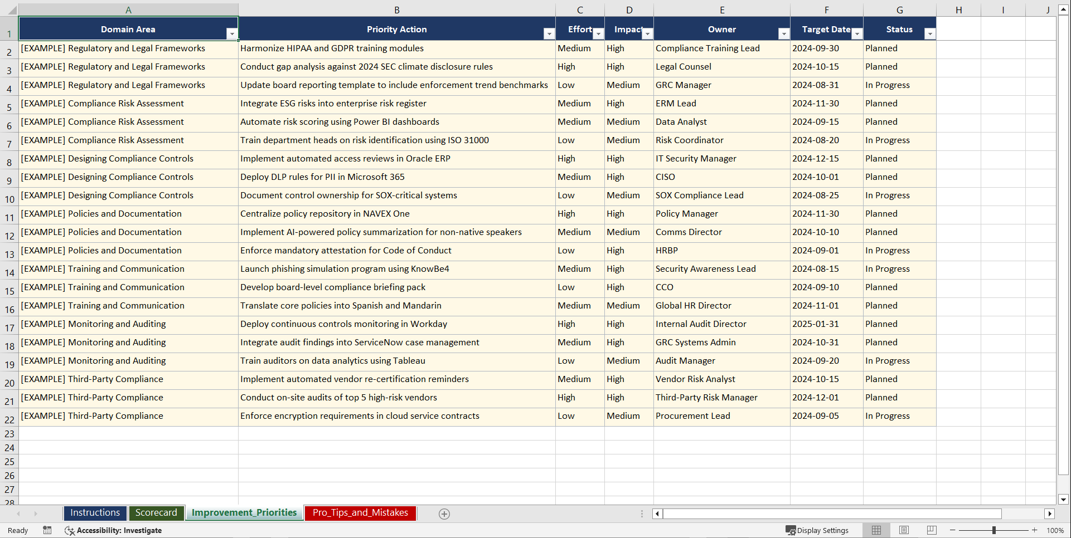Image resolution: width=1071 pixels, height=538 pixels.
Task: Switch to Page Layout view icon
Action: click(904, 530)
